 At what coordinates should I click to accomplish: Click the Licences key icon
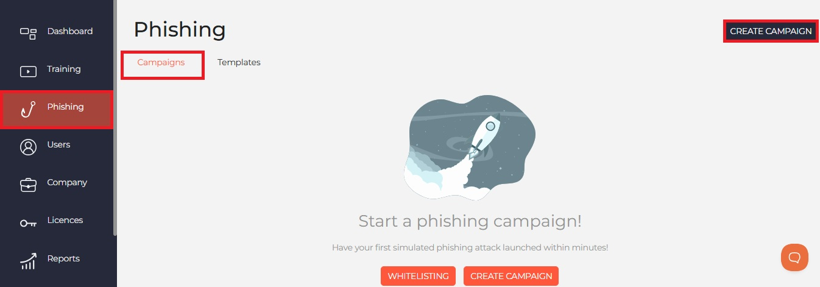point(28,224)
